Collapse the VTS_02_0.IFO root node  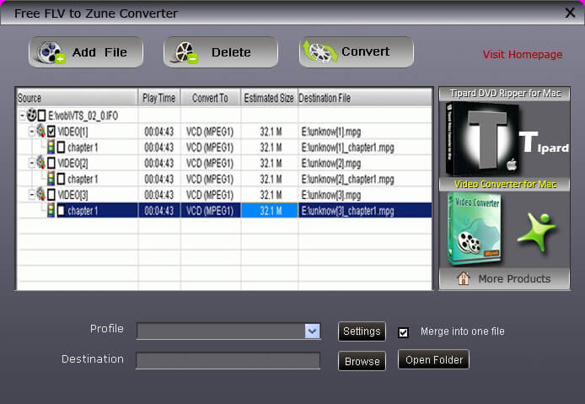point(22,116)
